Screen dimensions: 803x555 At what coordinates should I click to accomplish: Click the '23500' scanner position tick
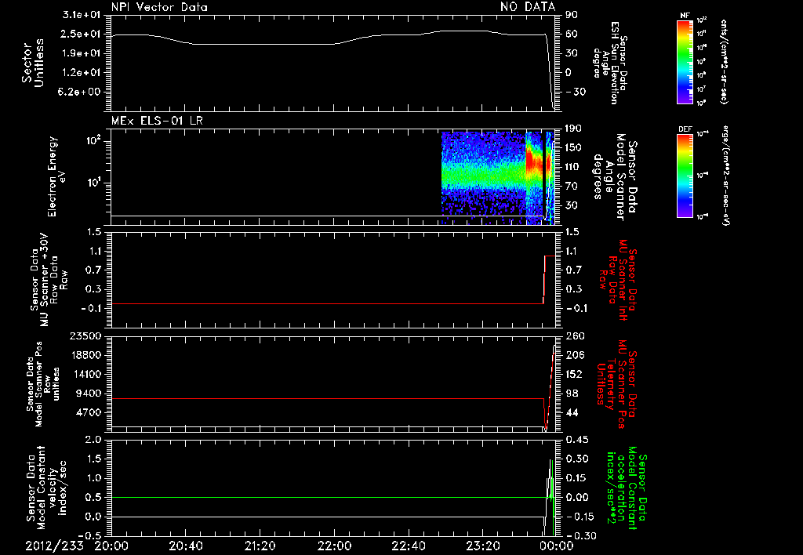[86, 336]
